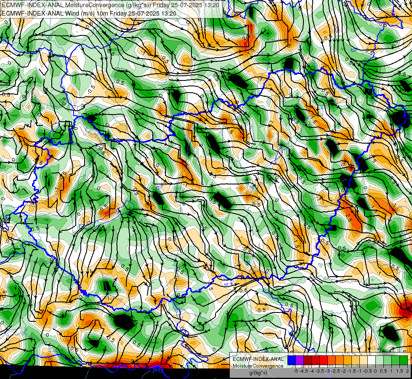Click the legend label MoistureConvergence
The height and width of the screenshot is (379, 412).
(x=258, y=366)
